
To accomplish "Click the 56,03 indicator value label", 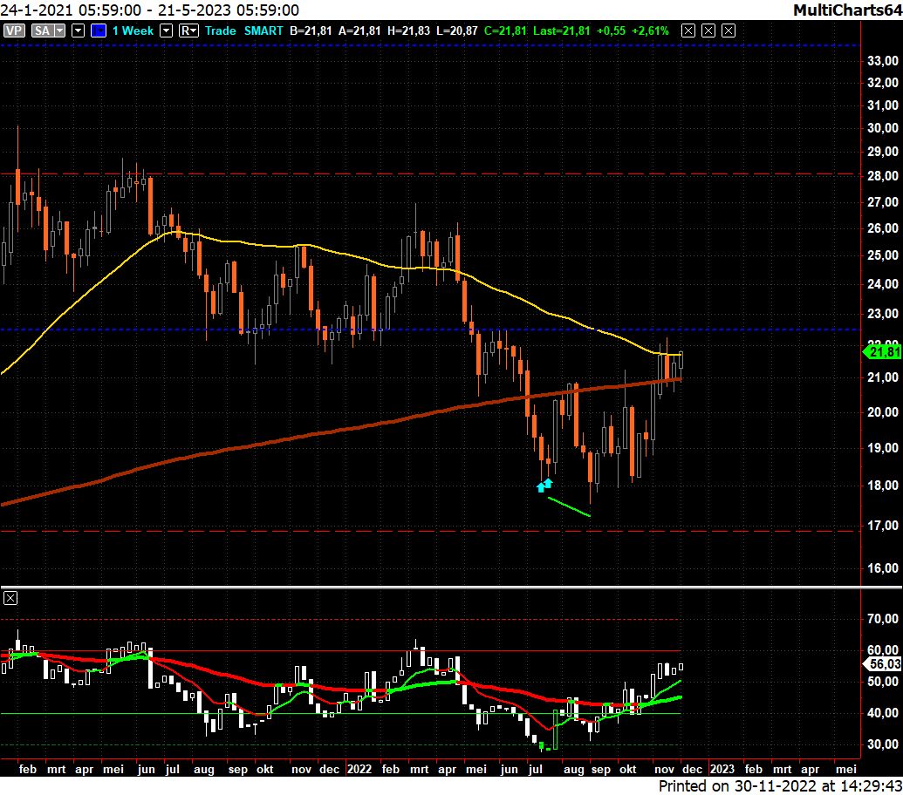I will pyautogui.click(x=882, y=663).
